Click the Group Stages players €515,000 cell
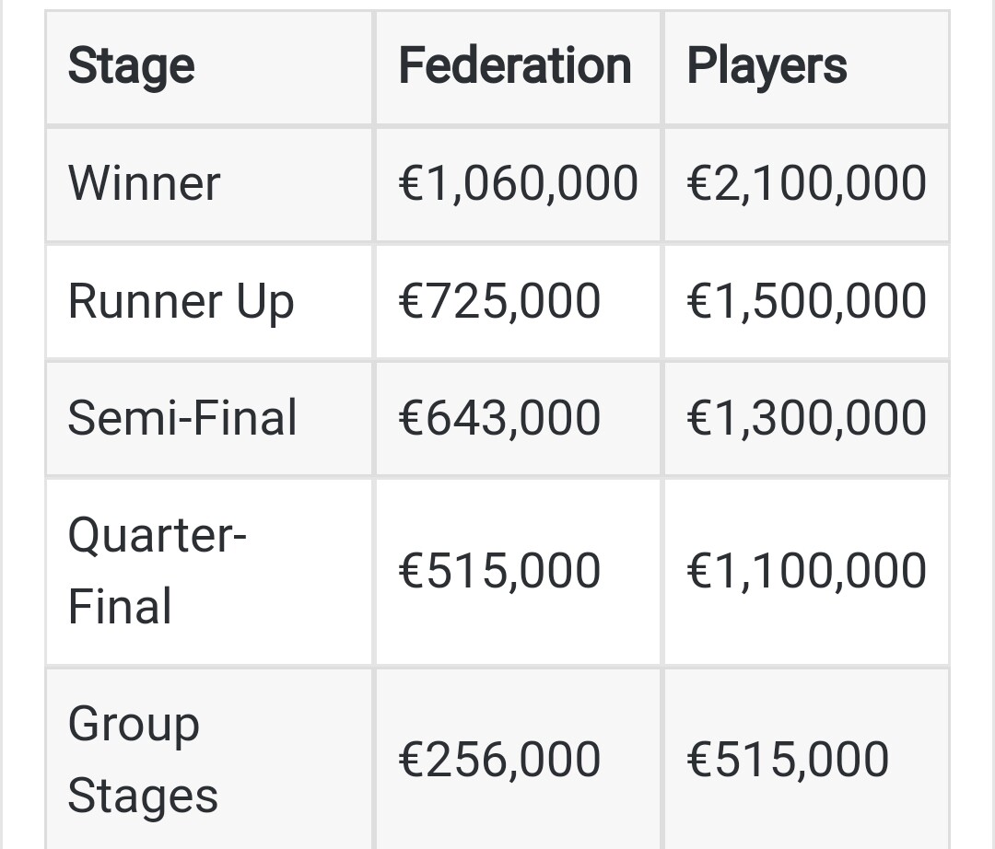This screenshot has height=849, width=995. [x=788, y=760]
